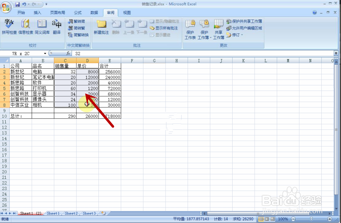The image size is (341, 223).
Task: Show ink (显示墨迹)
Action: coord(160,35)
